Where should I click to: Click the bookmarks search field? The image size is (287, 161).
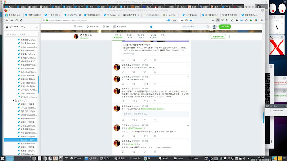(22, 34)
